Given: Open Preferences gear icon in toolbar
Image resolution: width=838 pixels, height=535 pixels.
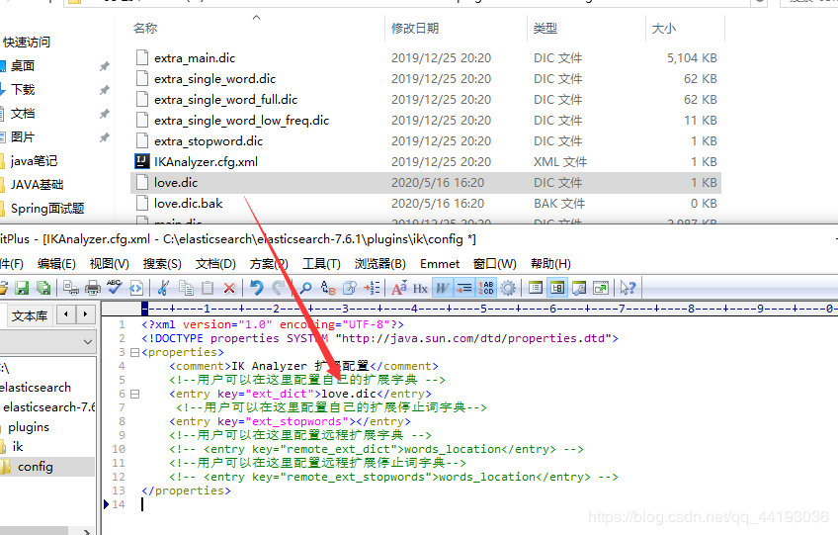Looking at the screenshot, I should pyautogui.click(x=508, y=288).
